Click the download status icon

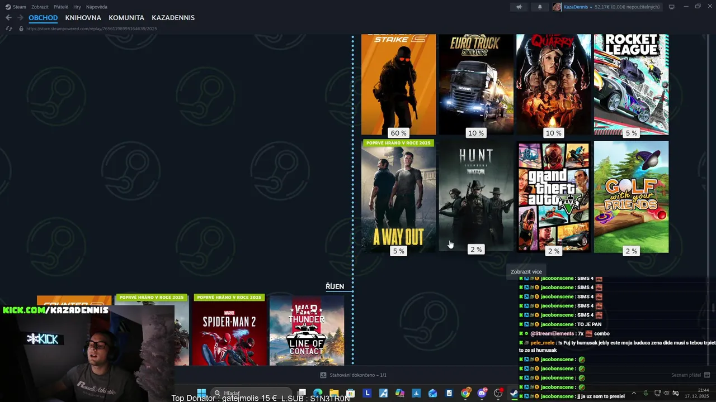click(x=323, y=375)
